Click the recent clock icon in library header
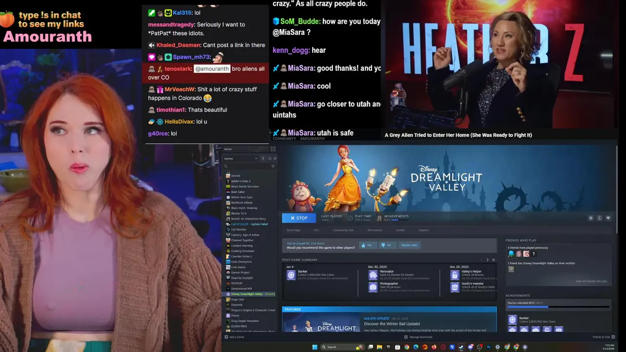Viewport: 626px width, 352px height. point(270,158)
